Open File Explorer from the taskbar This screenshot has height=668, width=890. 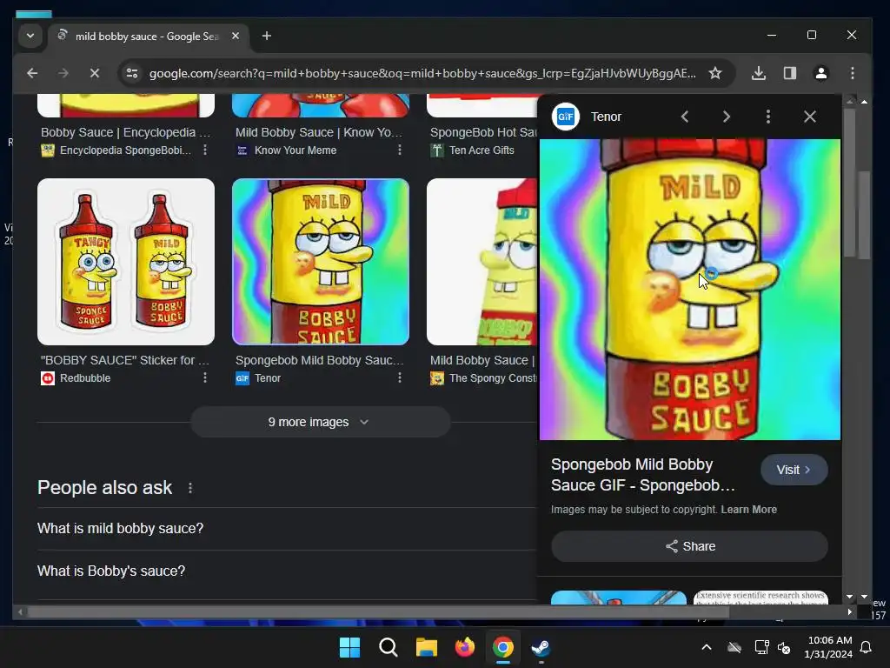pyautogui.click(x=426, y=647)
